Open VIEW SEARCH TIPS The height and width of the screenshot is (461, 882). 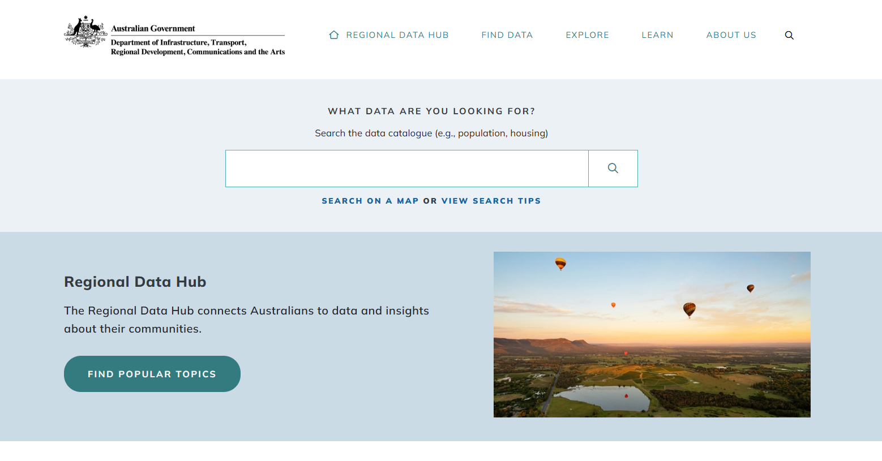click(x=490, y=201)
